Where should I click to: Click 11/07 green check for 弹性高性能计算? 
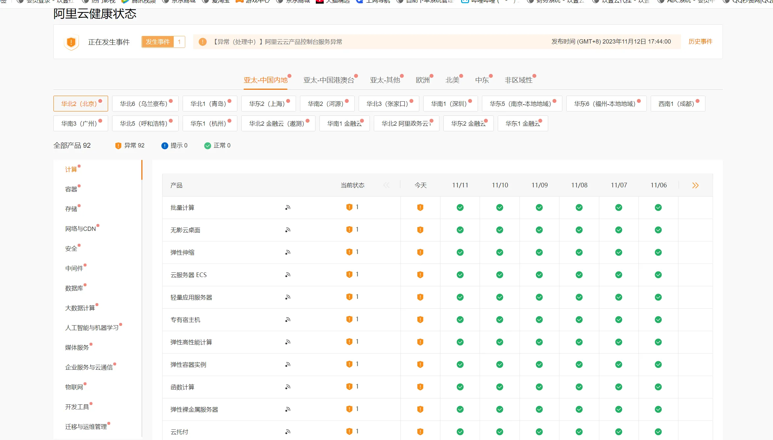[x=619, y=342]
